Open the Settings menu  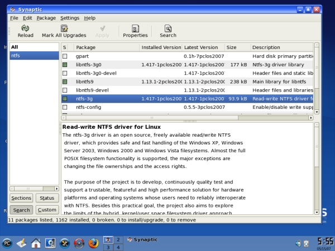(70, 18)
